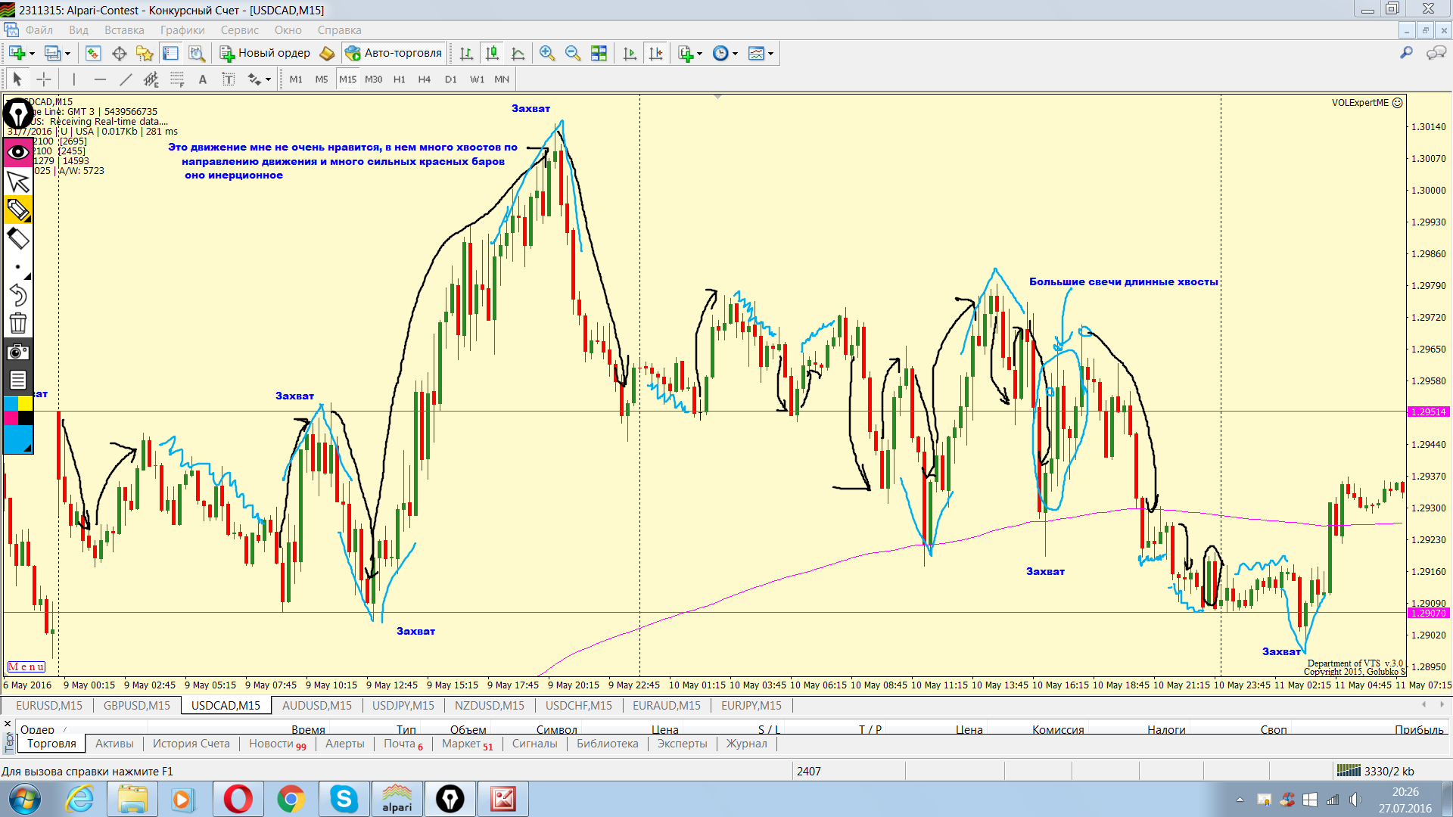Image resolution: width=1453 pixels, height=817 pixels.
Task: Toggle the Авто-торговля button
Action: coord(394,53)
